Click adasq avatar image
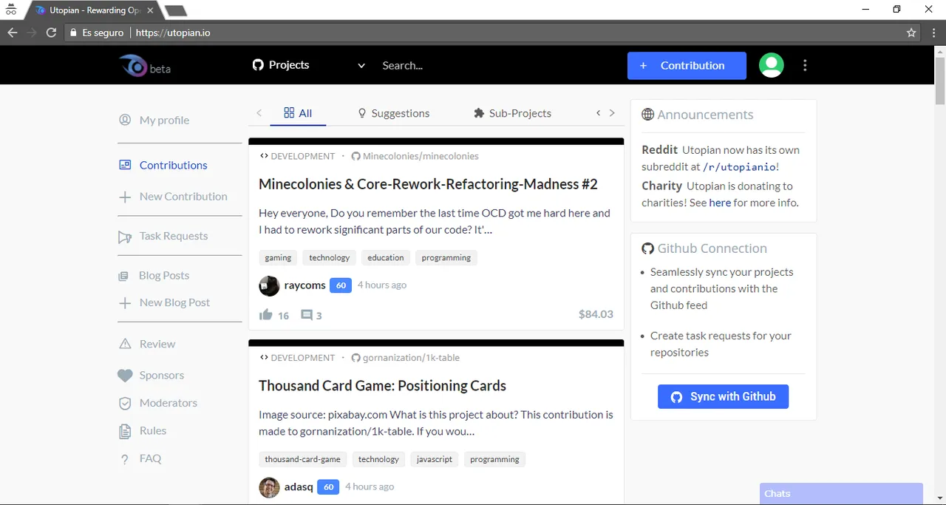946x505 pixels. coord(269,487)
